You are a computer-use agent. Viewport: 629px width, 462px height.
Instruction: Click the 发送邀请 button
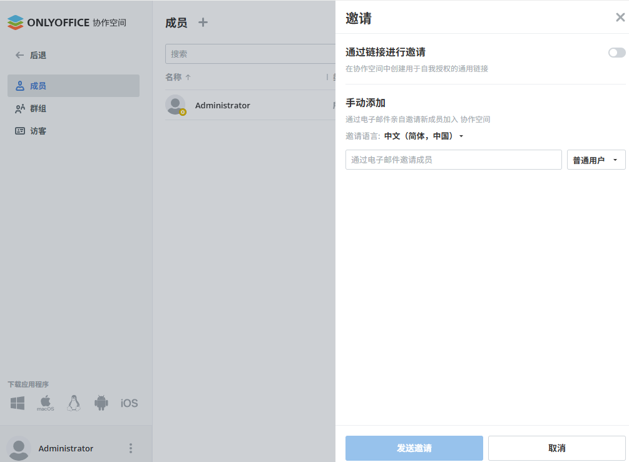(414, 448)
